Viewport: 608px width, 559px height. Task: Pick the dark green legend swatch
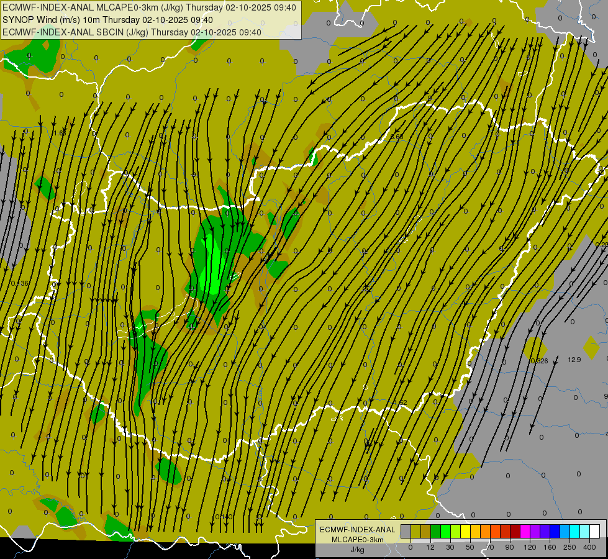pyautogui.click(x=436, y=531)
